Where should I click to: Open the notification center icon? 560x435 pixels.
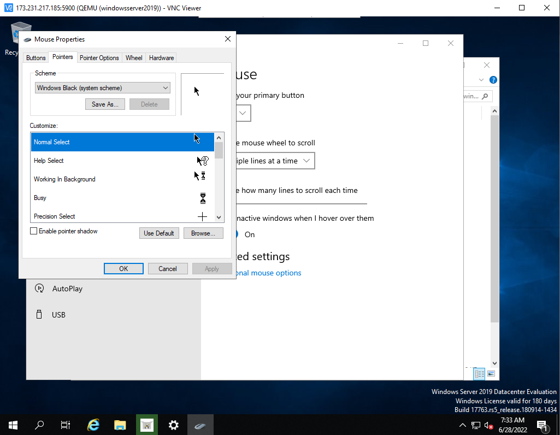543,425
